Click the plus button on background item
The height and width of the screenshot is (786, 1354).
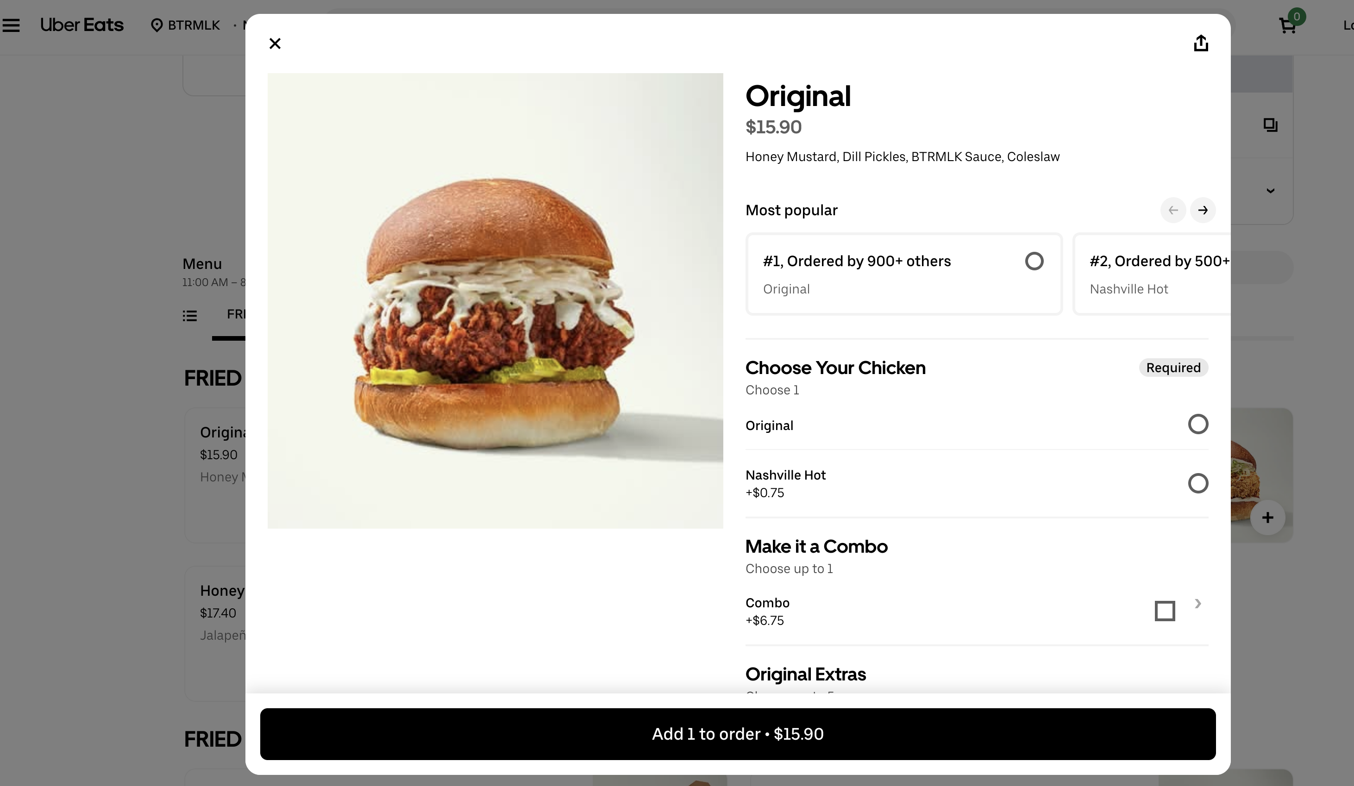[x=1267, y=518]
